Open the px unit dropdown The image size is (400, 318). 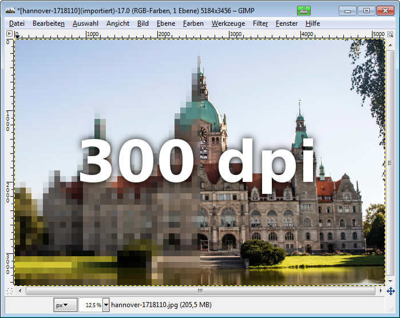point(65,305)
